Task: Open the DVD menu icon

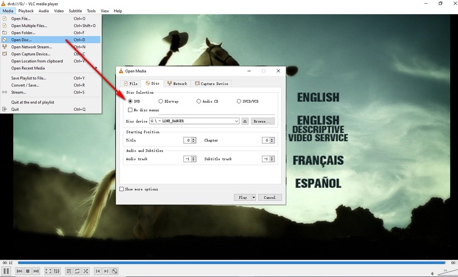Action: pyautogui.click(x=115, y=271)
